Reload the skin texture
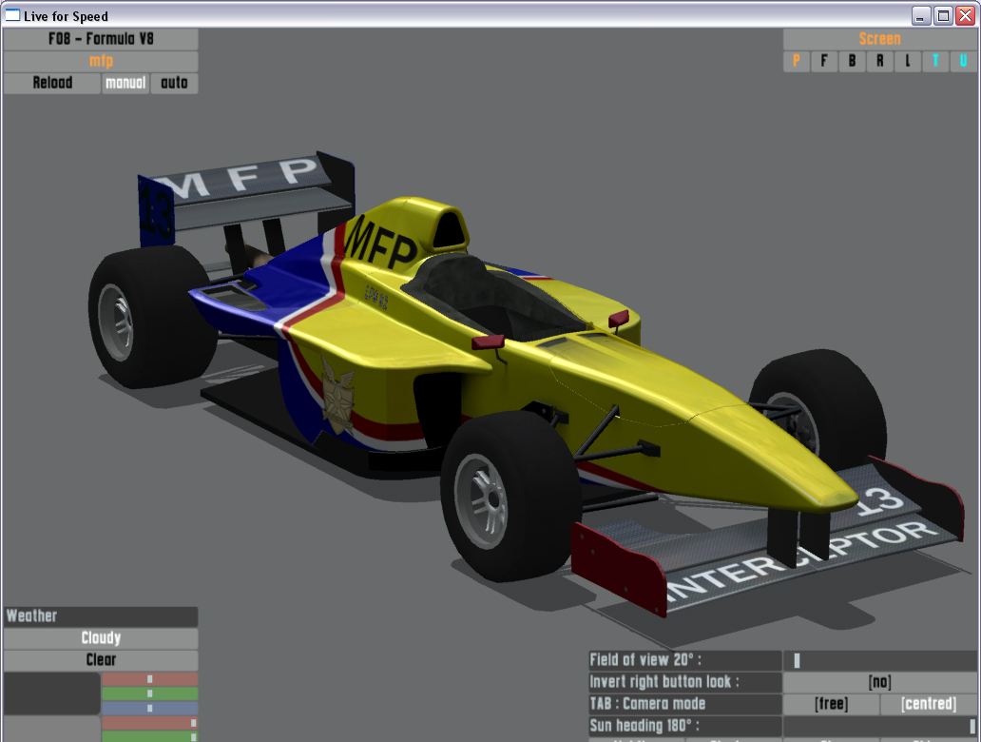 coord(52,83)
